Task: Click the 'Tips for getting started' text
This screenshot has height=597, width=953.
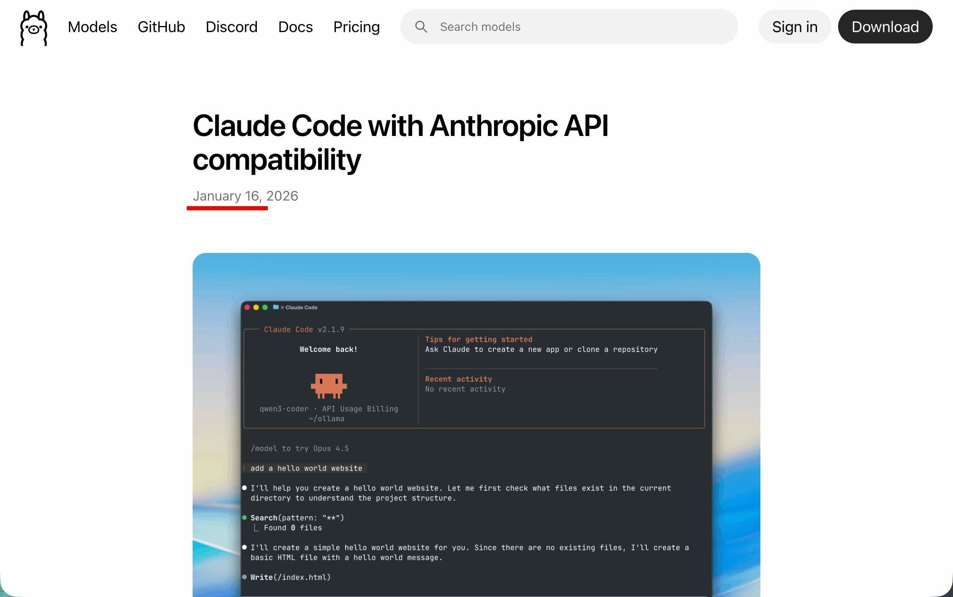Action: tap(478, 339)
